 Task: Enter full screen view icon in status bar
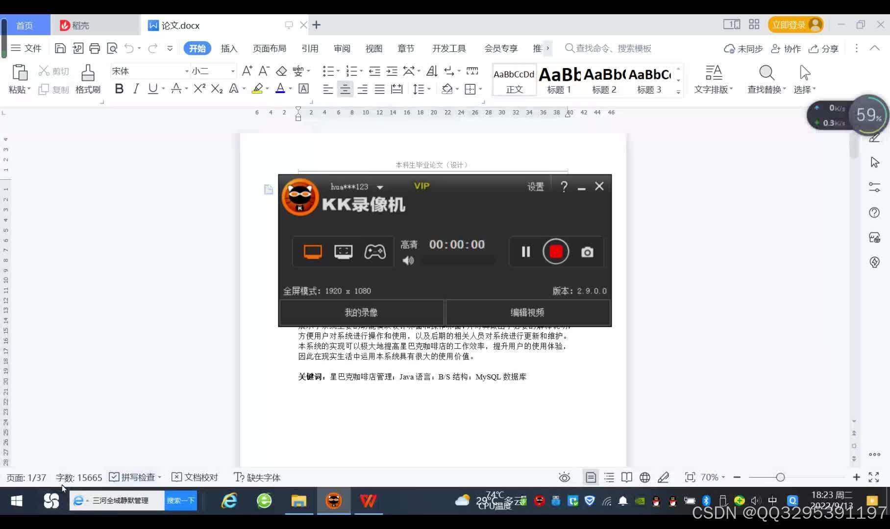point(874,477)
